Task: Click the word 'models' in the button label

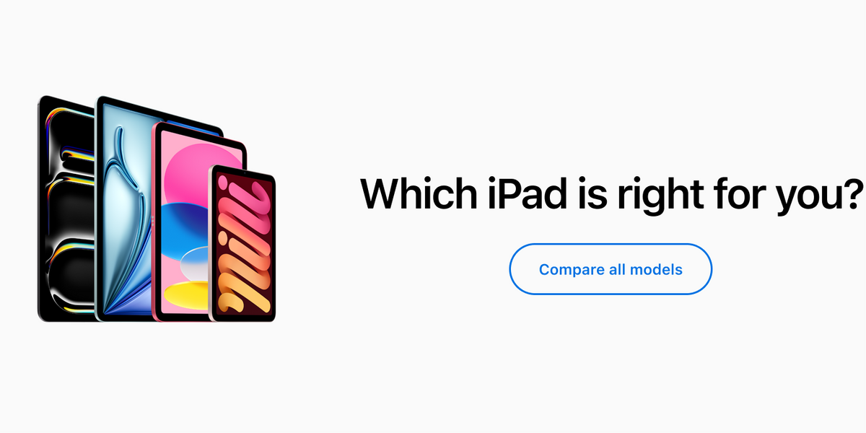Action: point(656,269)
